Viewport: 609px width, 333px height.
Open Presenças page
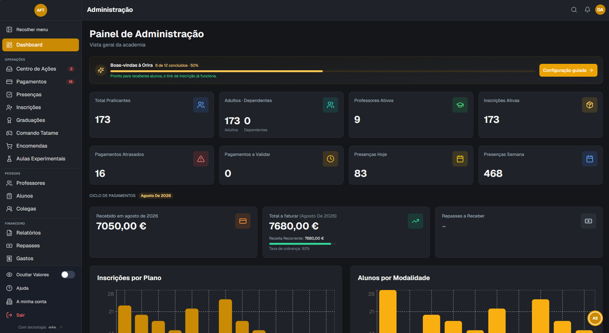tap(40, 95)
